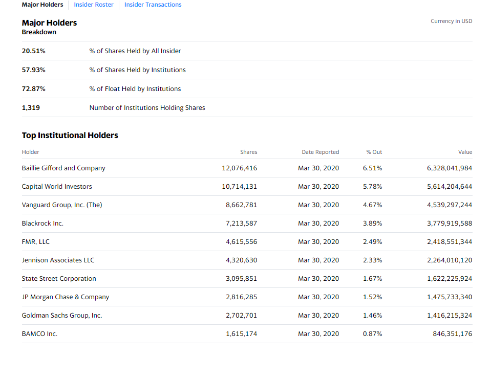Screen dimensions: 491x379
Task: Select Blackrock Inc. holder name
Action: (x=42, y=224)
